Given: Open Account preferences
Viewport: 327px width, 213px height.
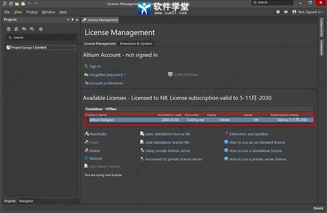Looking at the screenshot, I should tap(104, 83).
